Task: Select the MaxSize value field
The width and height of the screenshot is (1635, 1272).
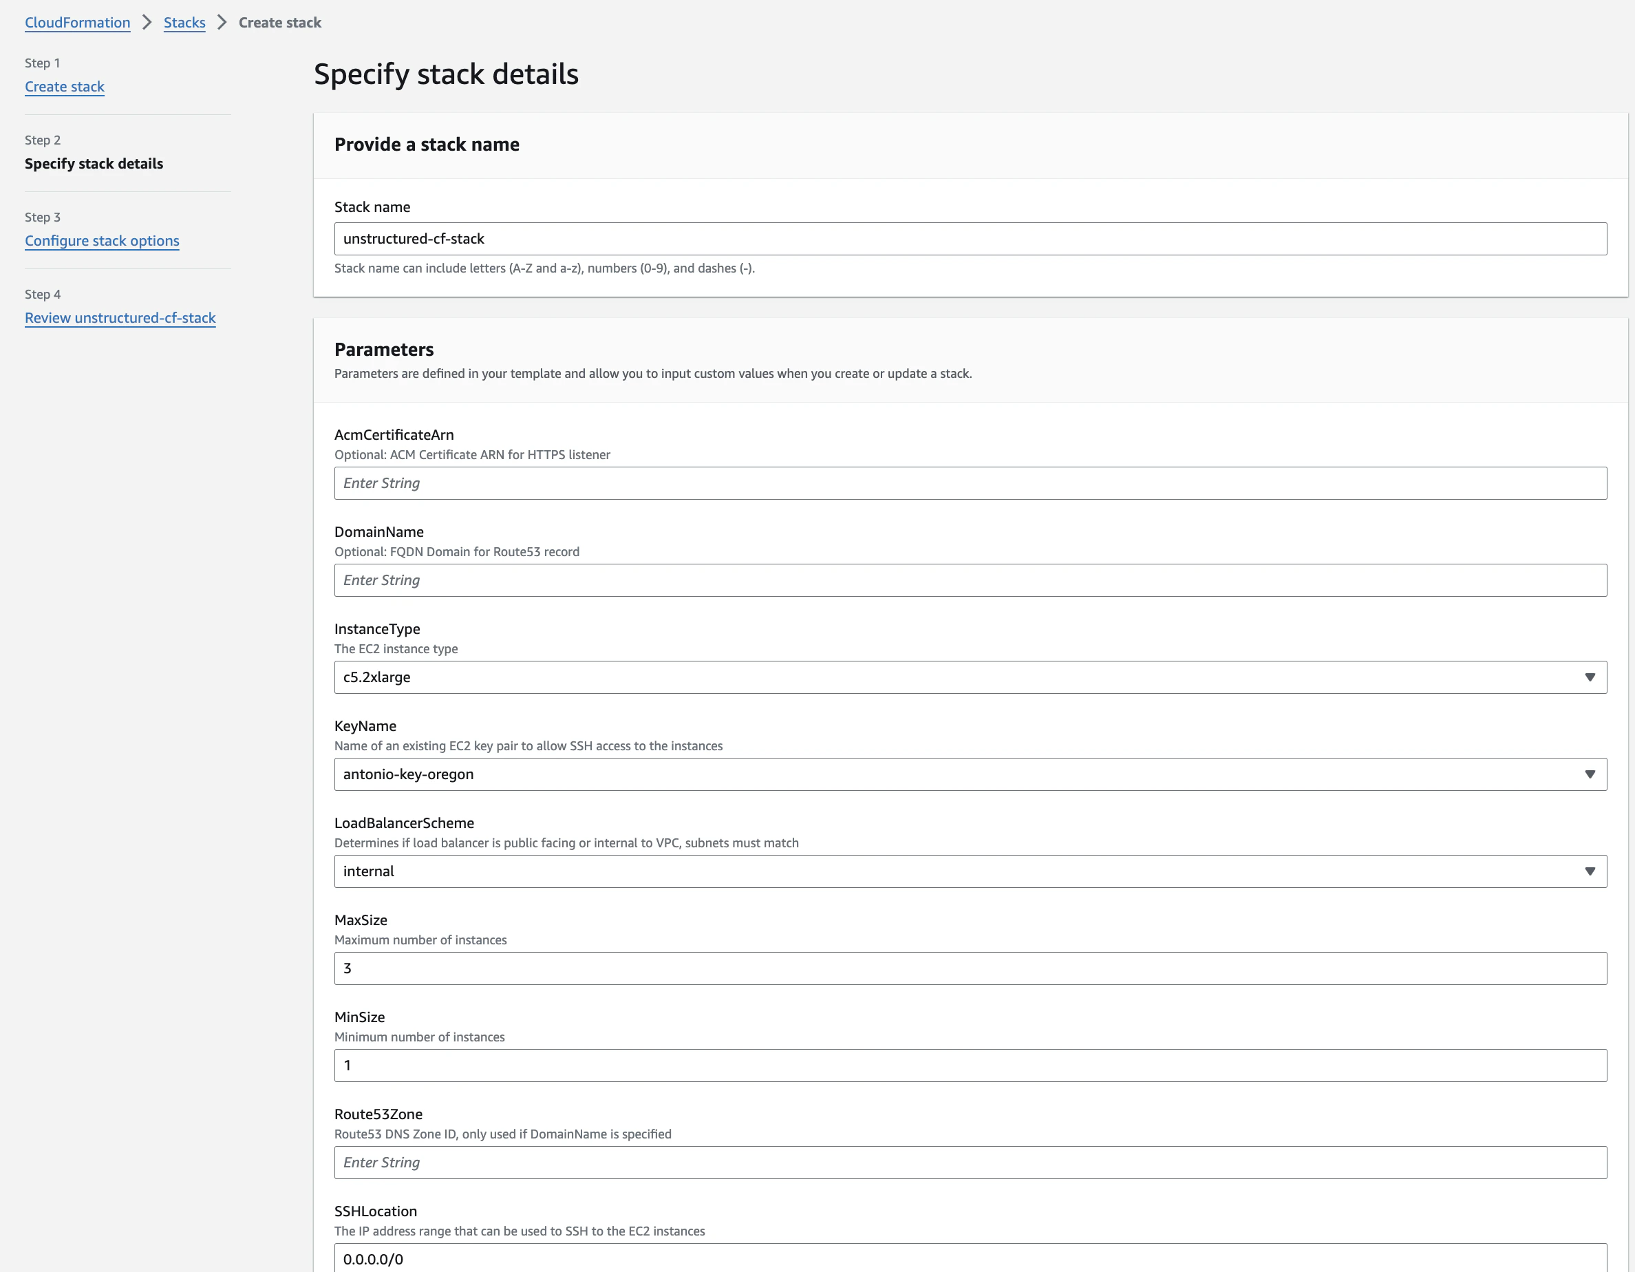Action: pos(970,968)
